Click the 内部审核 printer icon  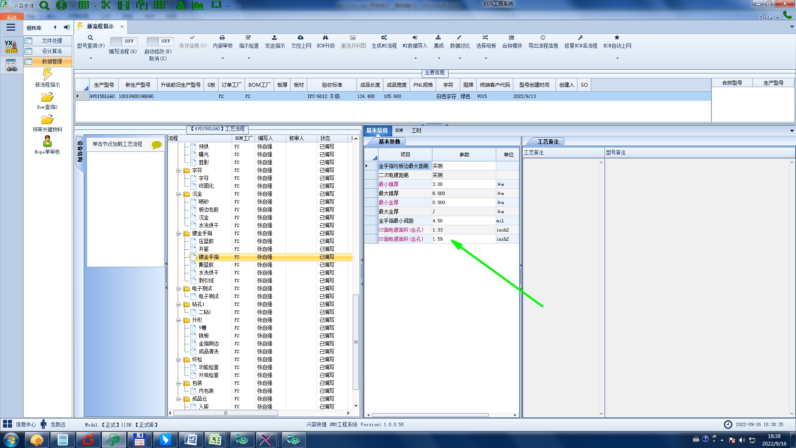222,38
